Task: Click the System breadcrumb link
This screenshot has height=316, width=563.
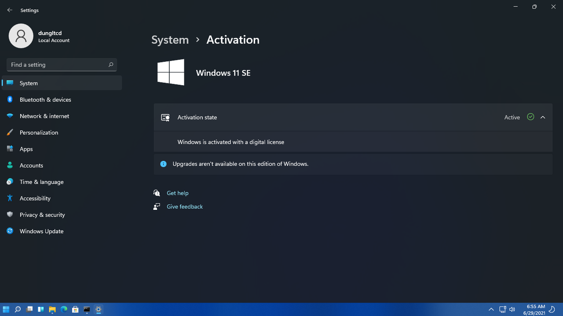Action: click(170, 39)
